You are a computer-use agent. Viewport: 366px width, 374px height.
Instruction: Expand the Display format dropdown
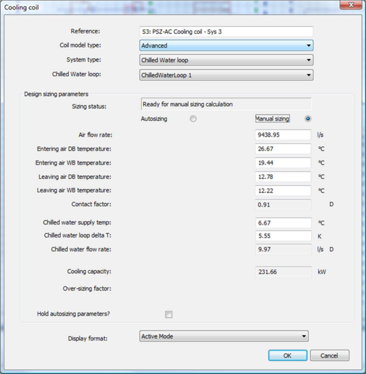point(224,336)
